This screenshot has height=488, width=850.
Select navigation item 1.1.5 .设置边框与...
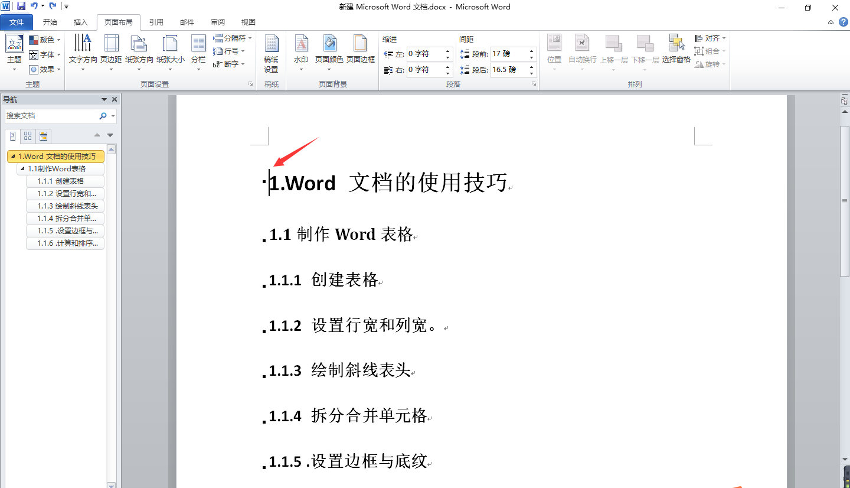66,231
